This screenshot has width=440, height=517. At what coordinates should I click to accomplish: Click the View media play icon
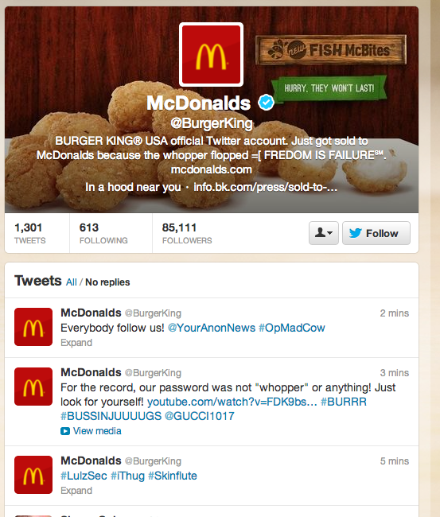(x=65, y=431)
